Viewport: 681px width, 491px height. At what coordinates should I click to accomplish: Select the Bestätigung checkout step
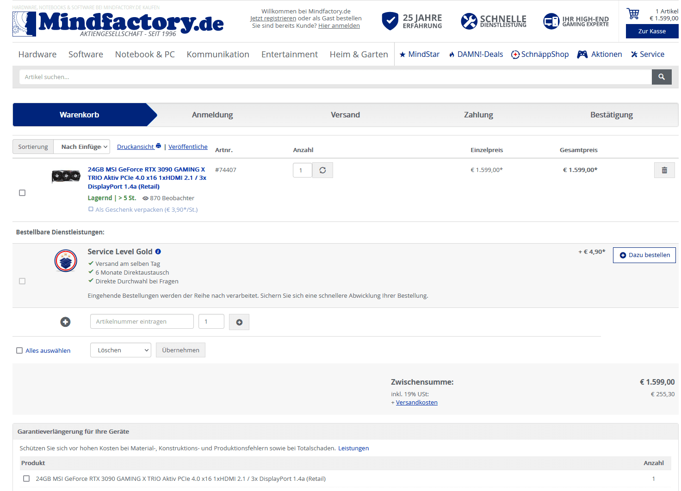612,115
